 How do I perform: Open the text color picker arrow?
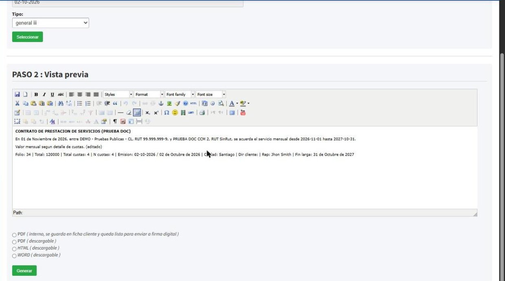tap(237, 104)
